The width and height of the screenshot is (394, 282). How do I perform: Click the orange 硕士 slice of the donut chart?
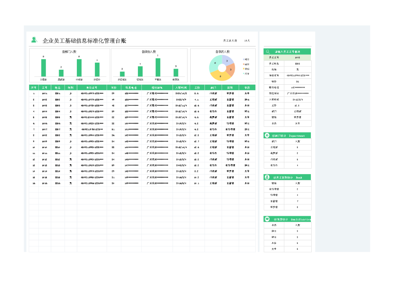(231, 70)
